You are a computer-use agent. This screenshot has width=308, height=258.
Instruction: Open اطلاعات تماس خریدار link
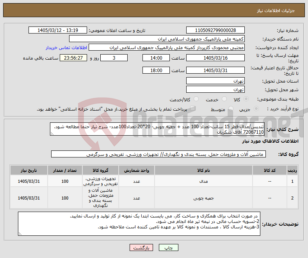(x=66, y=48)
